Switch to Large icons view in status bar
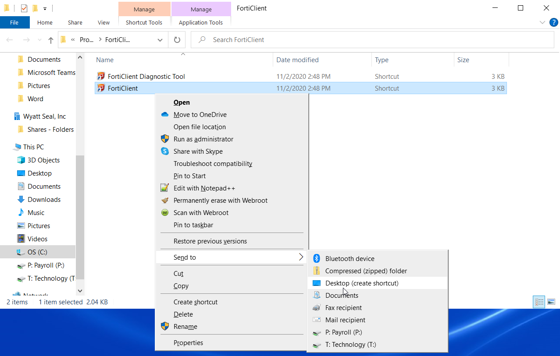Viewport: 560px width, 356px height. pos(551,302)
